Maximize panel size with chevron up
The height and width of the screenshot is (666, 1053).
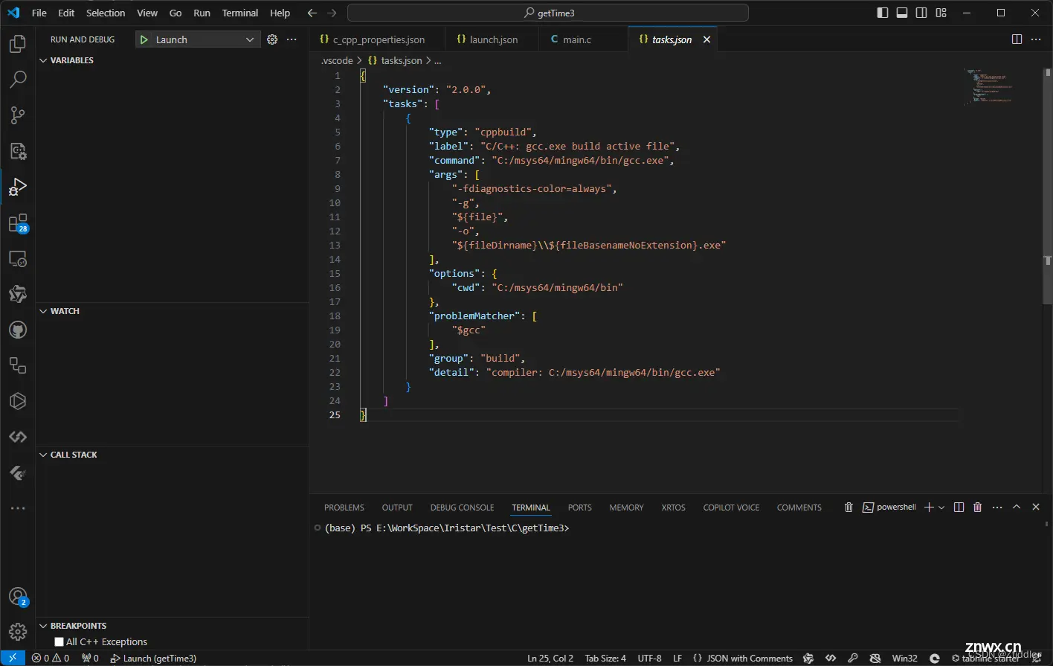[1017, 507]
